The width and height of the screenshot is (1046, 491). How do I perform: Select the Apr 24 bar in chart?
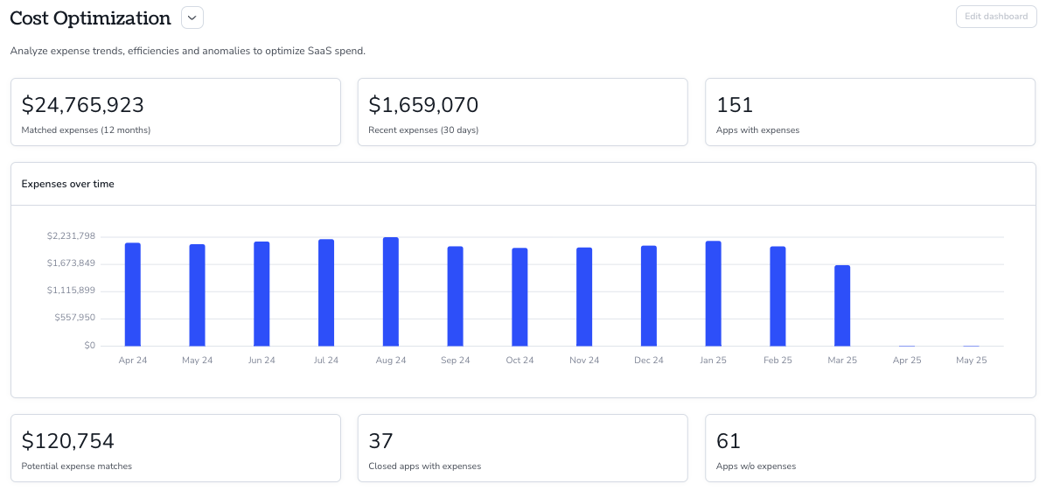pos(133,295)
